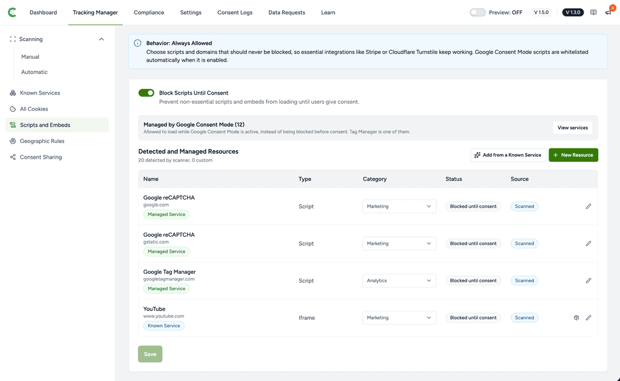Select the Tracking Manager tab

(95, 12)
